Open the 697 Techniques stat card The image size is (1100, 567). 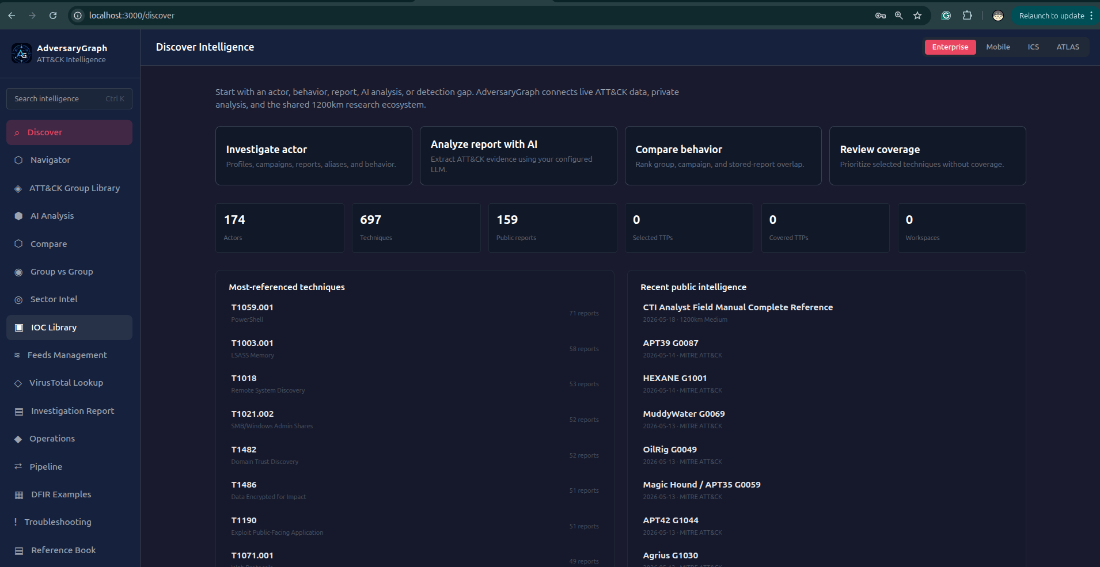416,228
